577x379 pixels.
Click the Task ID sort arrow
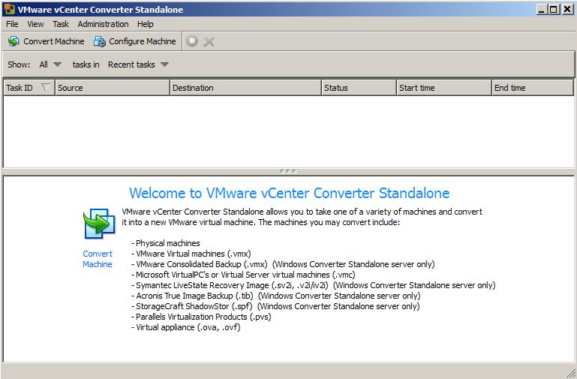[46, 88]
